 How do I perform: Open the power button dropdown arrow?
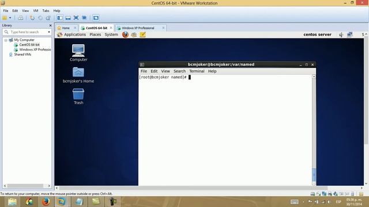point(10,18)
